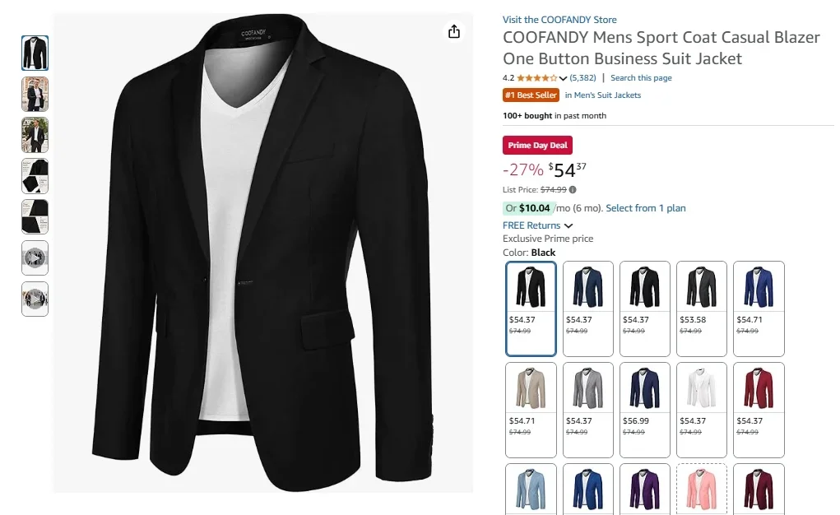Click the last 360-view thumbnail
The height and width of the screenshot is (515, 840).
tap(35, 299)
